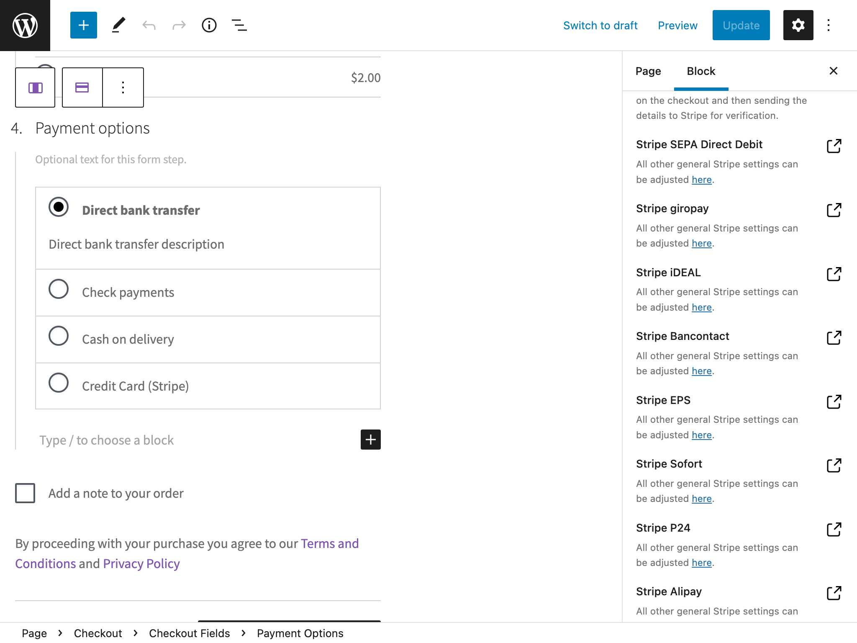Open Stripe giropay external link icon

click(x=834, y=210)
